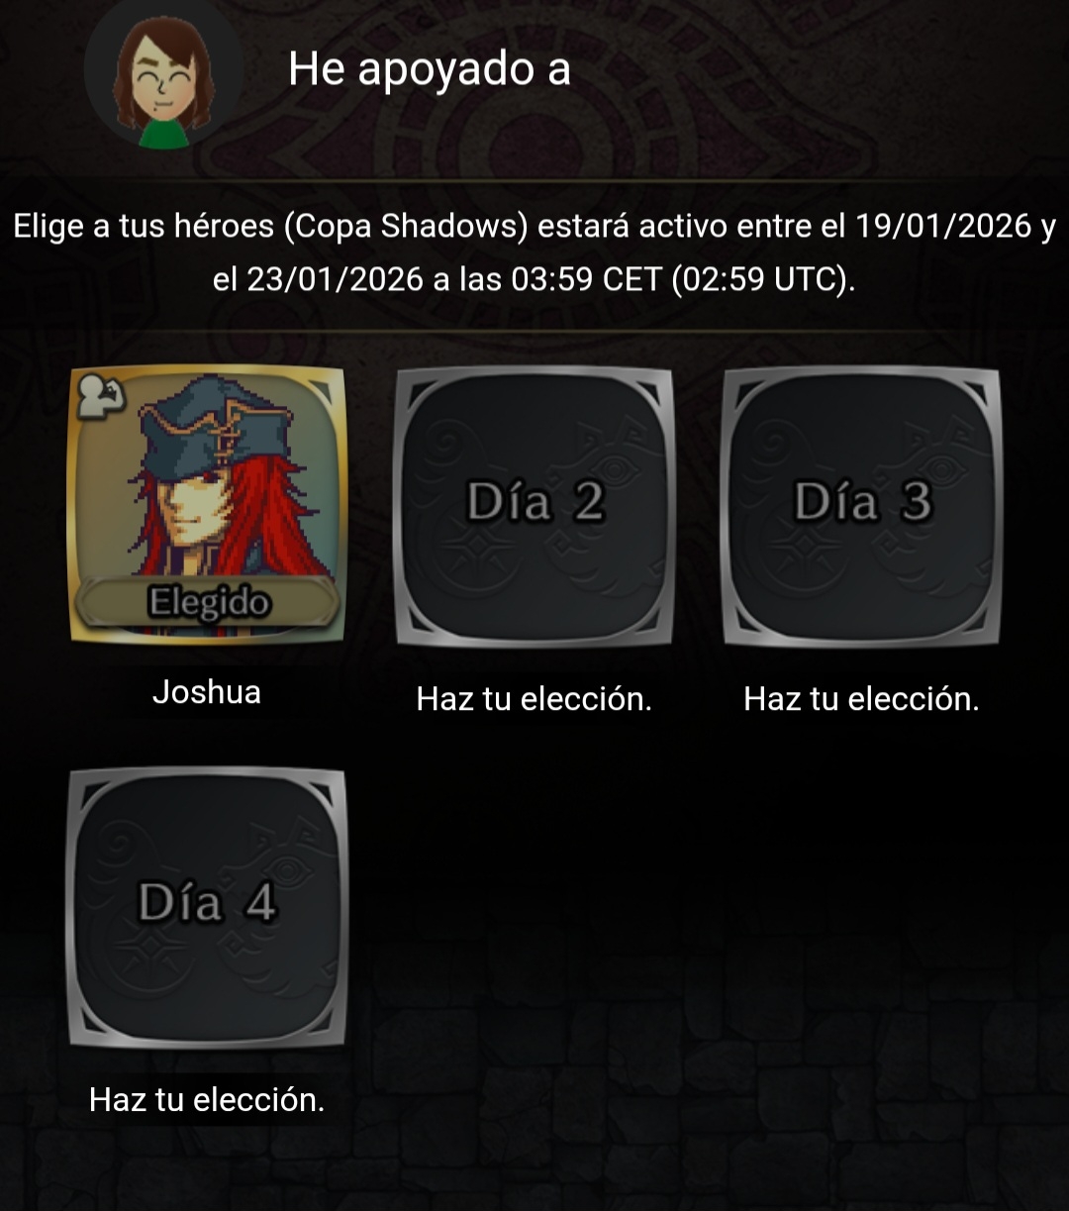
Task: Tap 'Haz tu elección.' under Día 4
Action: (x=207, y=1099)
